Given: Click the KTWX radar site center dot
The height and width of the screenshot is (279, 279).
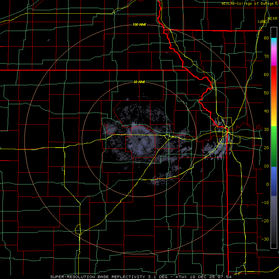Looking at the screenshot, I should [139, 139].
